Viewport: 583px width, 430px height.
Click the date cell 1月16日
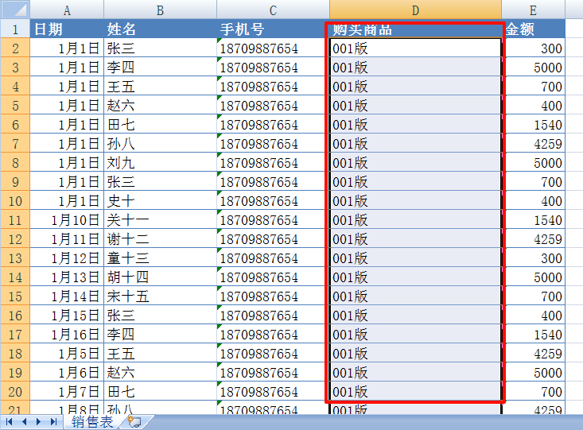[67, 334]
